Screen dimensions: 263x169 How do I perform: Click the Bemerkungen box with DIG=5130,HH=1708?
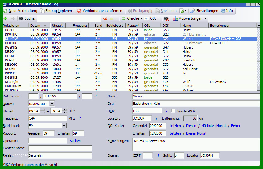196,144
